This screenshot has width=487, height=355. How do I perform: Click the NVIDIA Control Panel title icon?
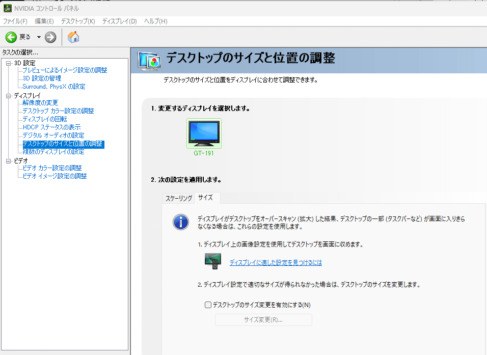[8, 8]
